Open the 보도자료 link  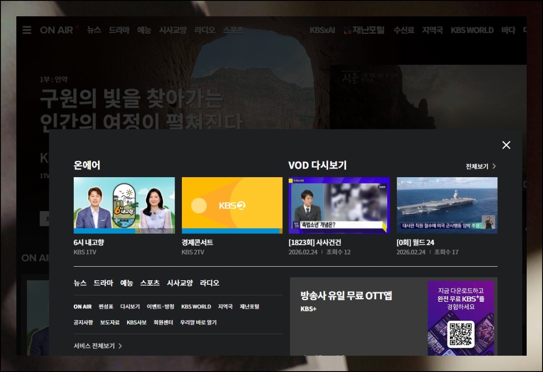coord(110,323)
